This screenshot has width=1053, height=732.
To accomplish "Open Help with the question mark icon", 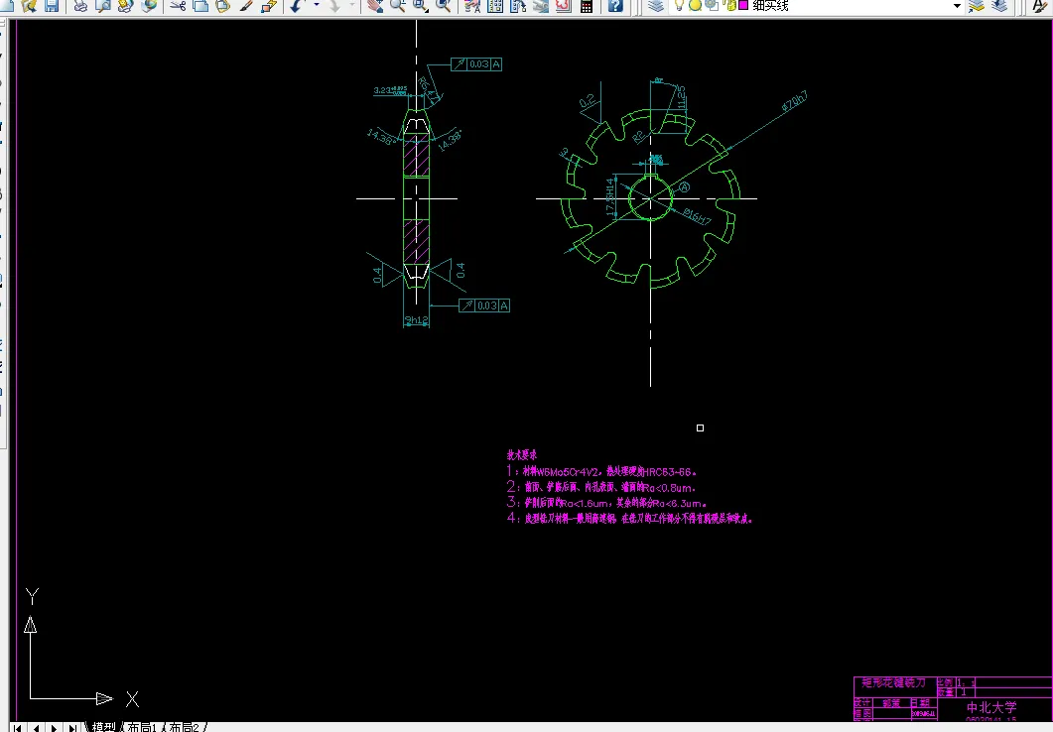I will point(615,6).
